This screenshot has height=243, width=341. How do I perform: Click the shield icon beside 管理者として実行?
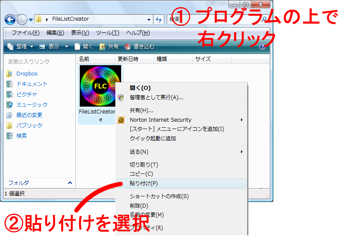coord(121,98)
